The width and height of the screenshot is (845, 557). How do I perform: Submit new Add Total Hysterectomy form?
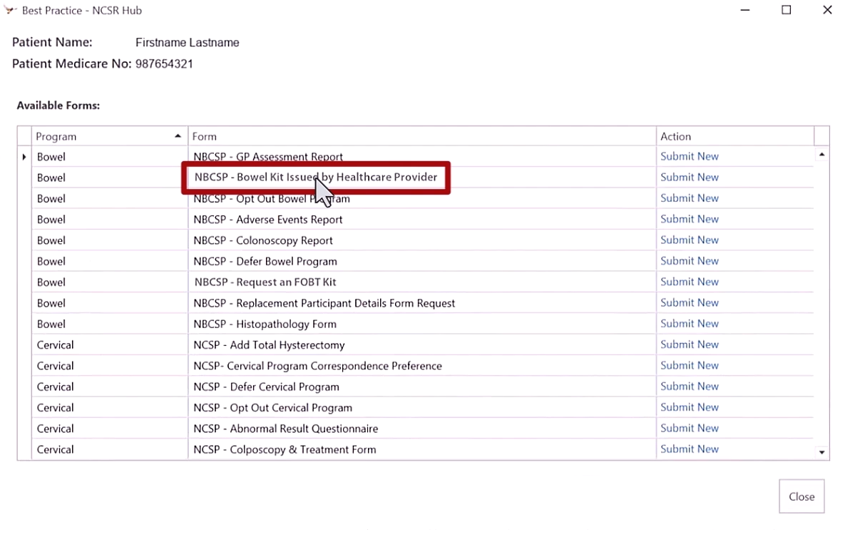tap(690, 344)
